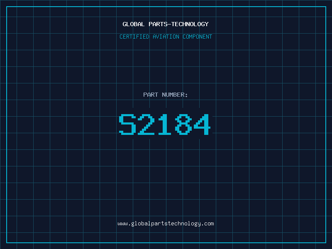The height and width of the screenshot is (249, 332).
Task: Select the part number S2184
Action: 165,124
